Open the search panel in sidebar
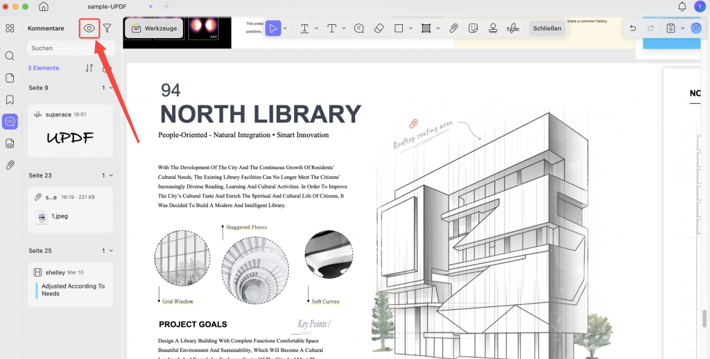The height and width of the screenshot is (359, 710). [x=10, y=55]
